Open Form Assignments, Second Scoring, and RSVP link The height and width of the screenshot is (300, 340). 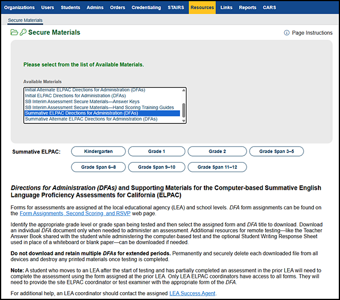75,214
